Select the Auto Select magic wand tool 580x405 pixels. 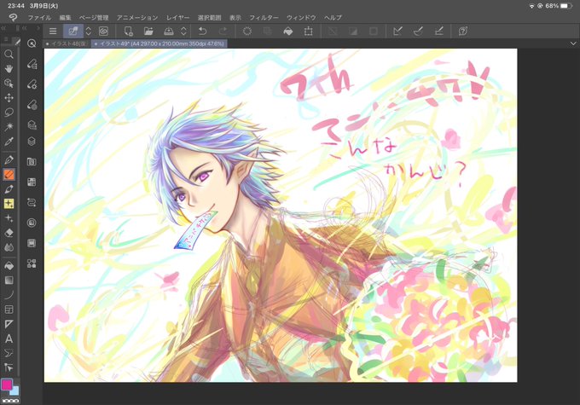pyautogui.click(x=9, y=127)
